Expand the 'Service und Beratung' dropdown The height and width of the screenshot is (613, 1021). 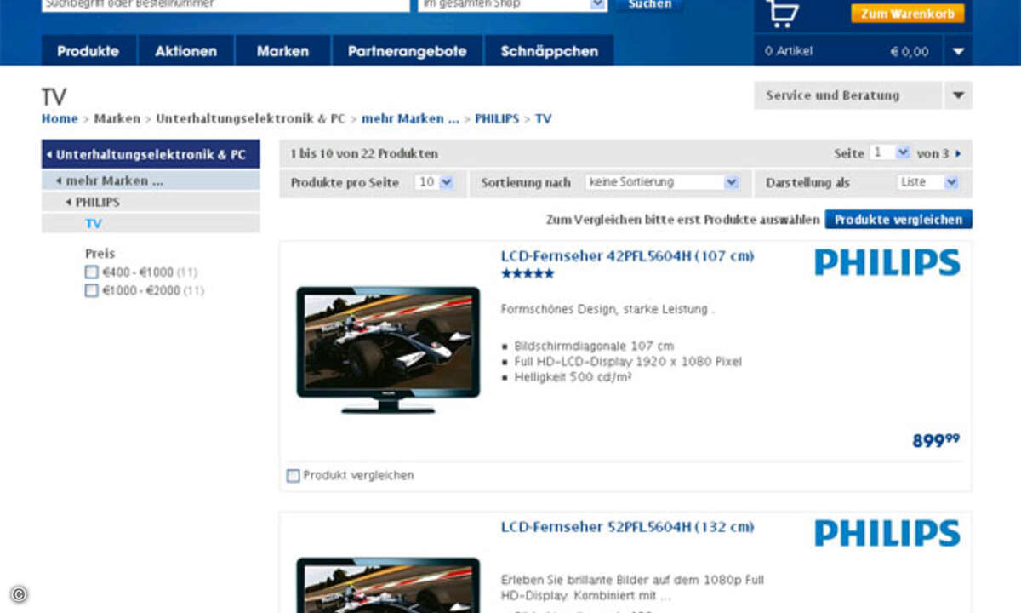coord(958,95)
